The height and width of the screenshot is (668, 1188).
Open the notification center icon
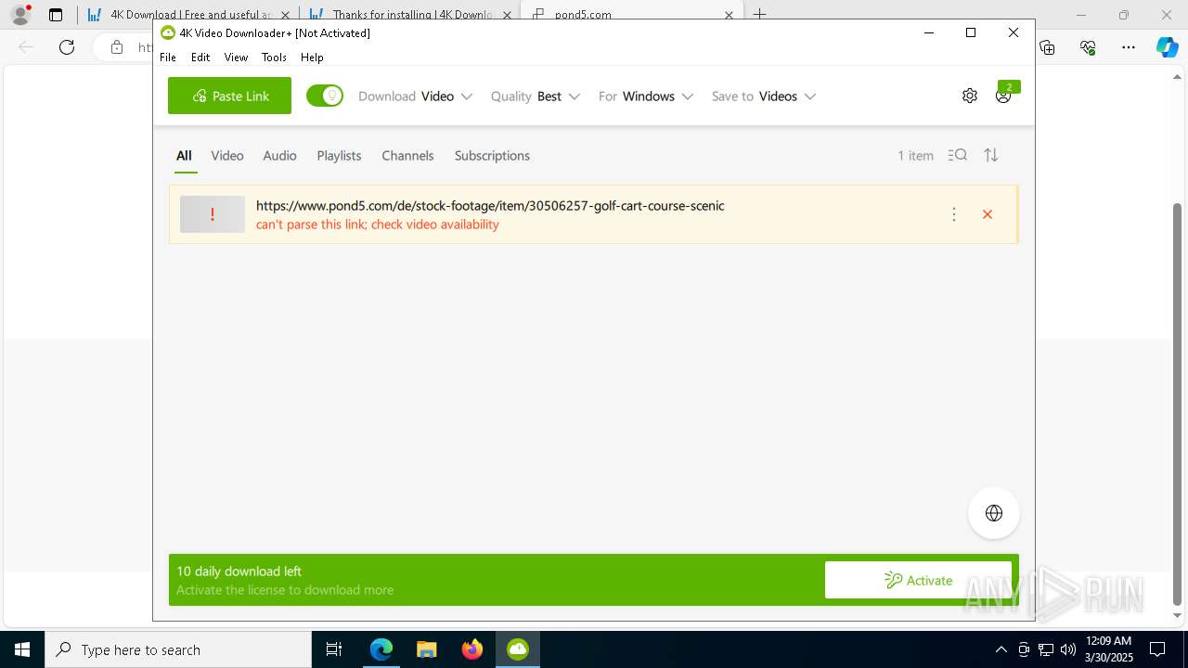click(1158, 649)
